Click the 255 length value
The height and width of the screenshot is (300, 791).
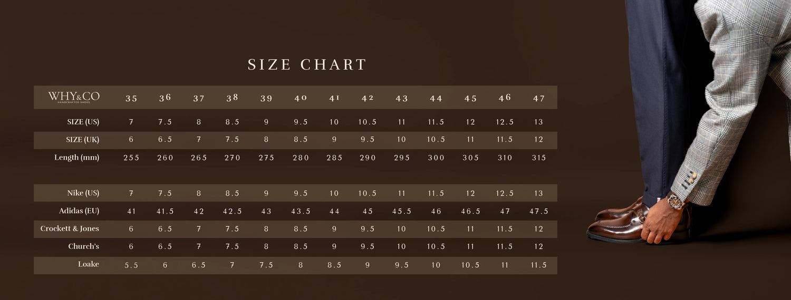tap(131, 158)
